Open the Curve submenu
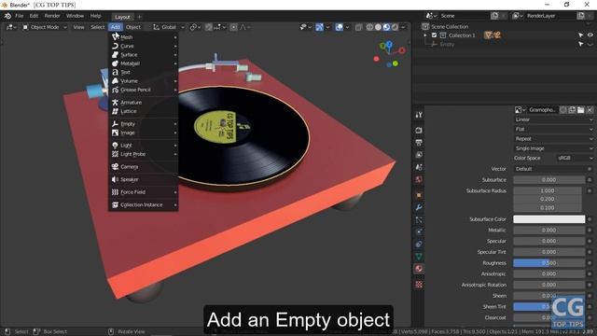 tap(144, 46)
